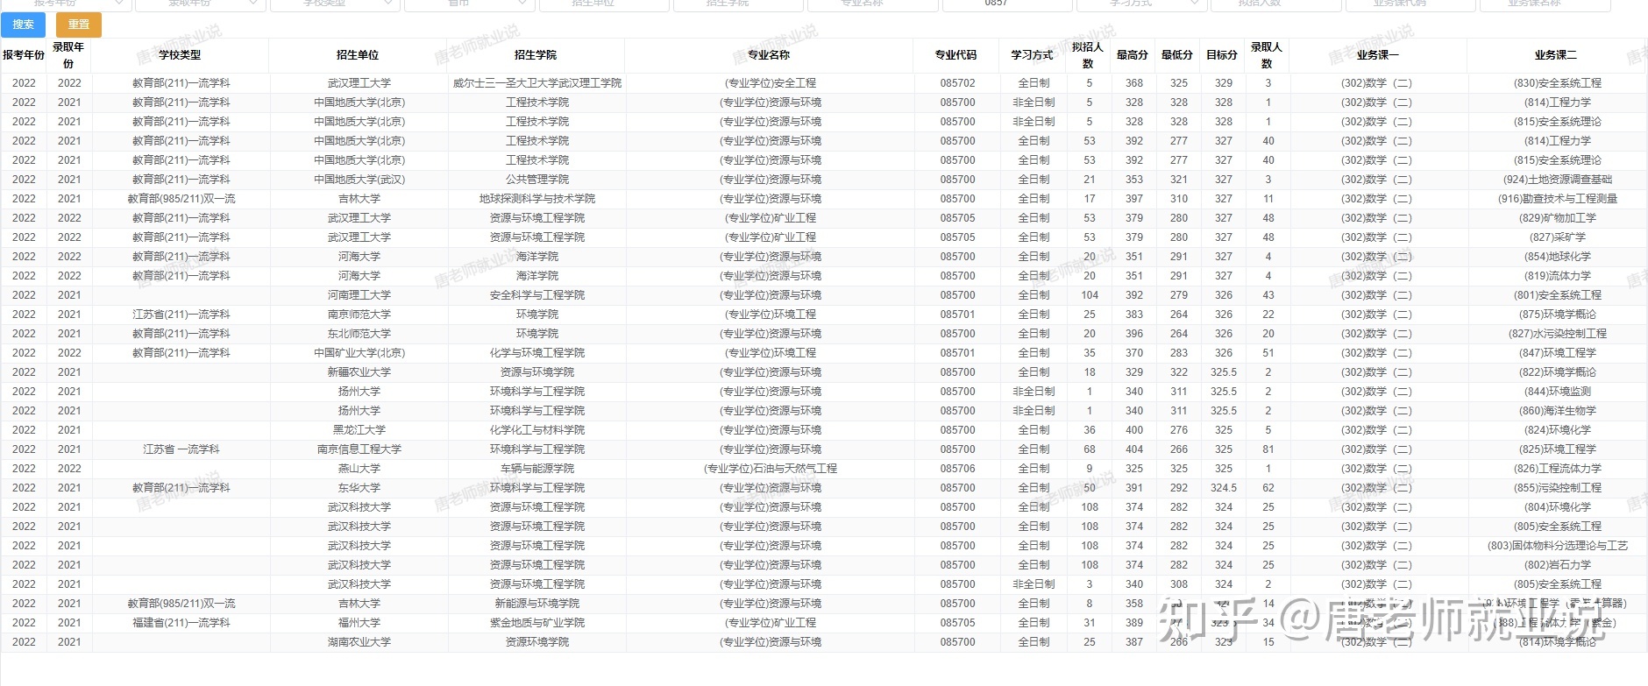This screenshot has height=686, width=1648.
Task: Click the (830)安全系统工程 cell
Action: click(1558, 83)
